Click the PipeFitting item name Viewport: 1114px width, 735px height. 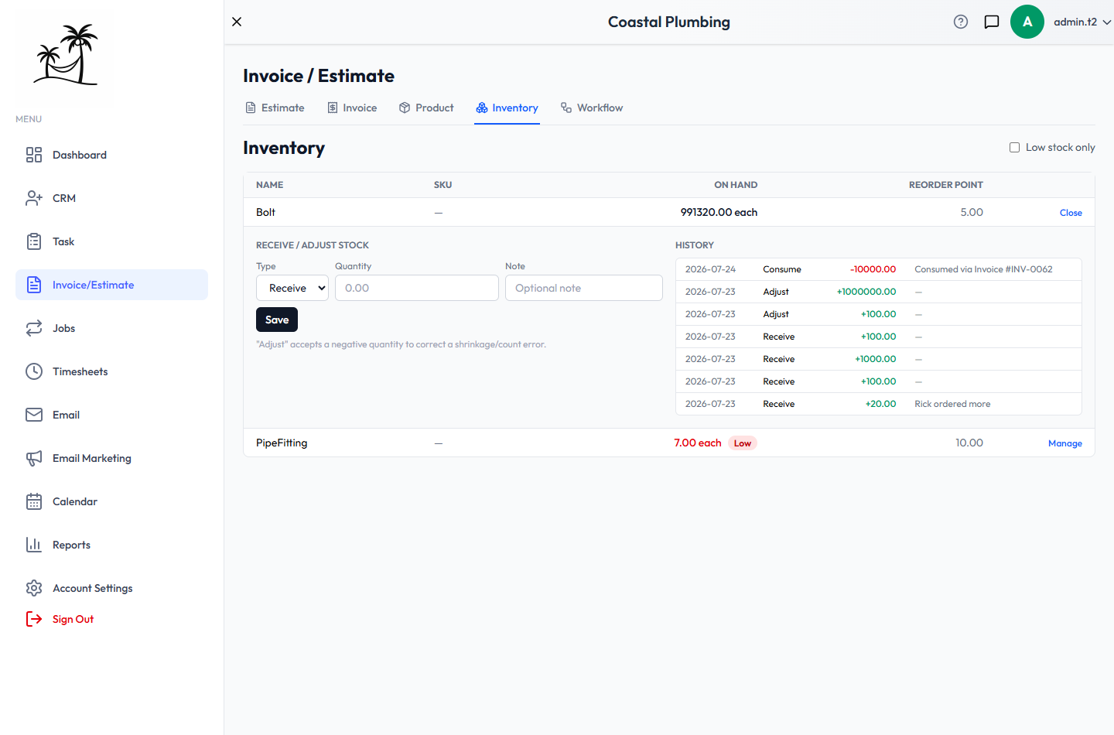click(x=282, y=443)
